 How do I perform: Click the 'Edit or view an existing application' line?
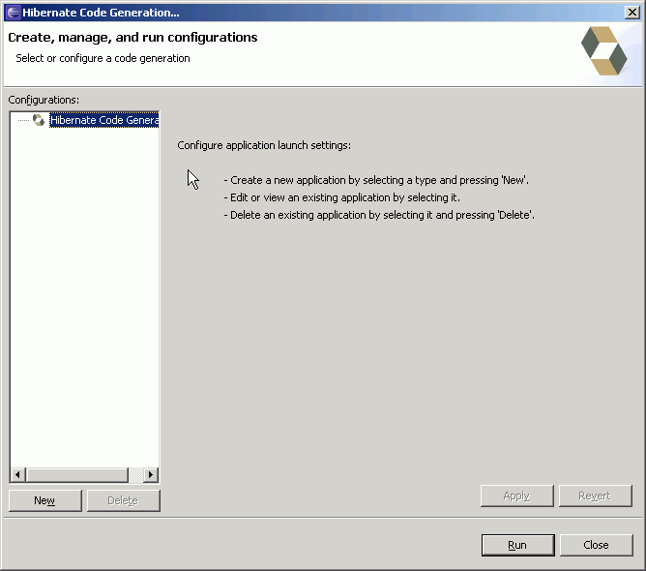(x=342, y=197)
